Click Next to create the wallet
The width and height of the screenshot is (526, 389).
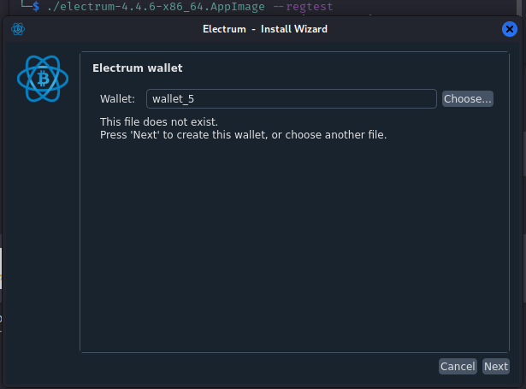pos(495,366)
